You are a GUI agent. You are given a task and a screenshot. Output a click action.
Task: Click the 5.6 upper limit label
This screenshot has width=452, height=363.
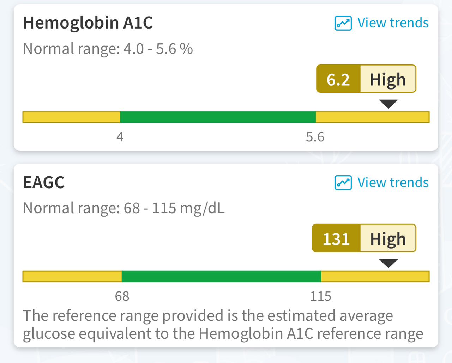(315, 137)
